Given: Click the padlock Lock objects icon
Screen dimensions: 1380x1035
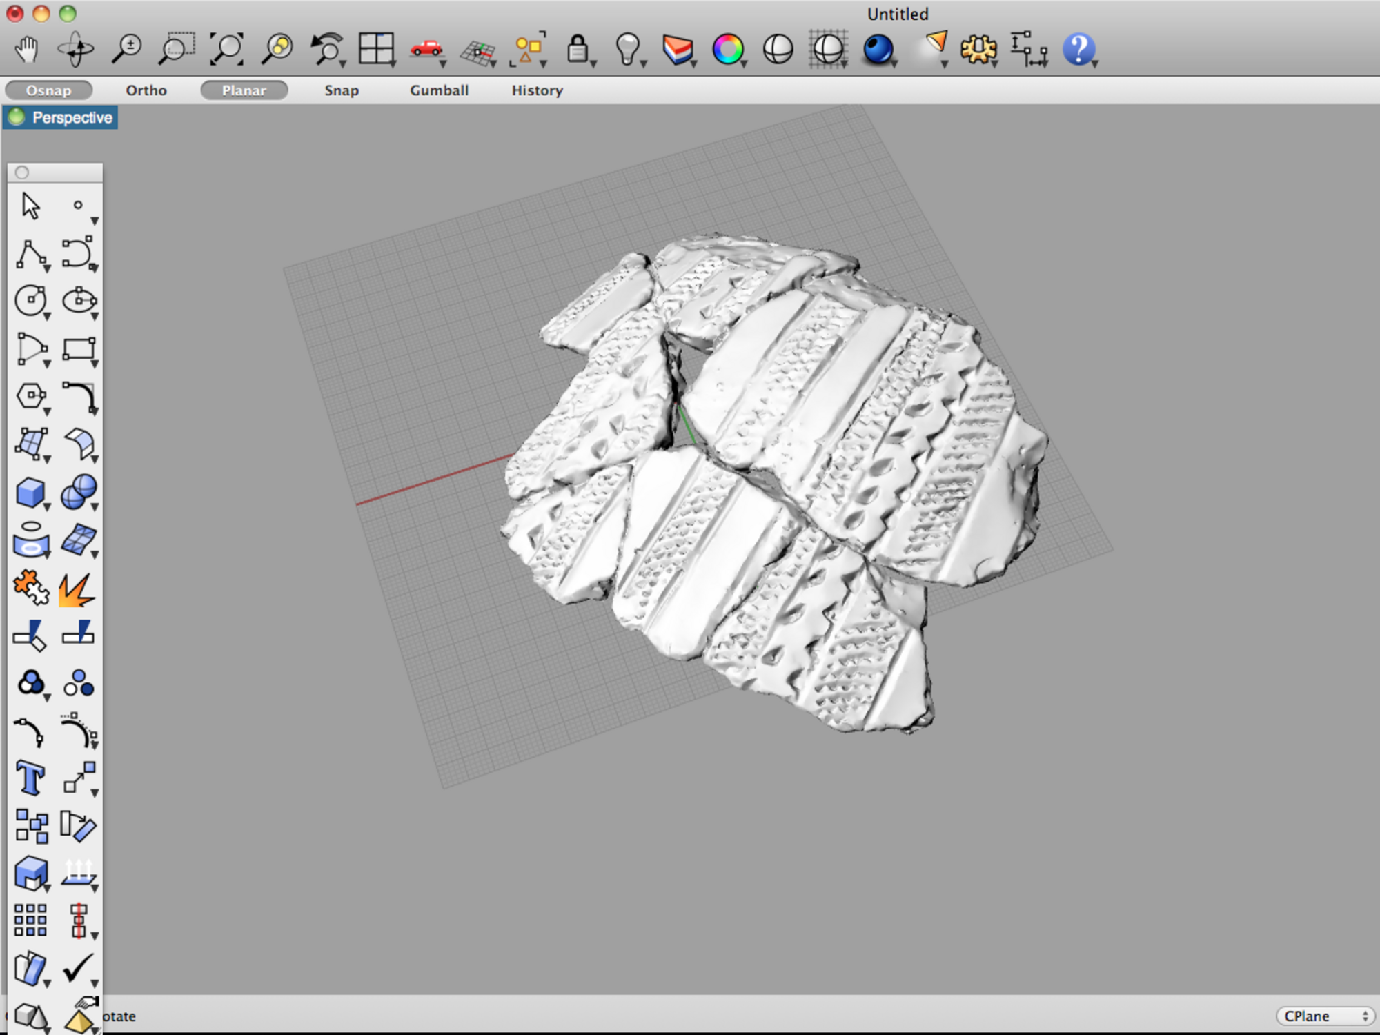Looking at the screenshot, I should [x=577, y=50].
